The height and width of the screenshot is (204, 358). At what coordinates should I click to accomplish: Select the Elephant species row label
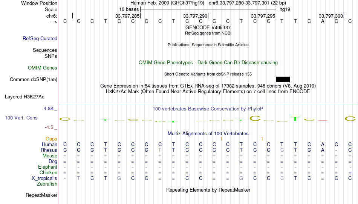48,167
